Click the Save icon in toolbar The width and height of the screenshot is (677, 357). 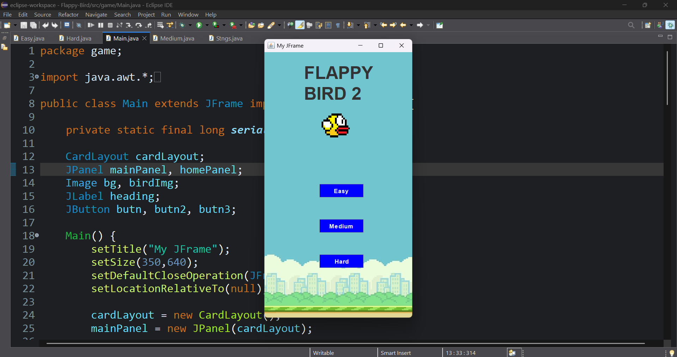(24, 25)
